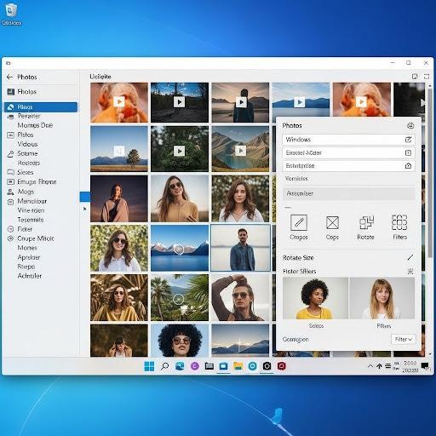Play the man silhouette by lake video
Screen dimensions: 436x436
241,101
